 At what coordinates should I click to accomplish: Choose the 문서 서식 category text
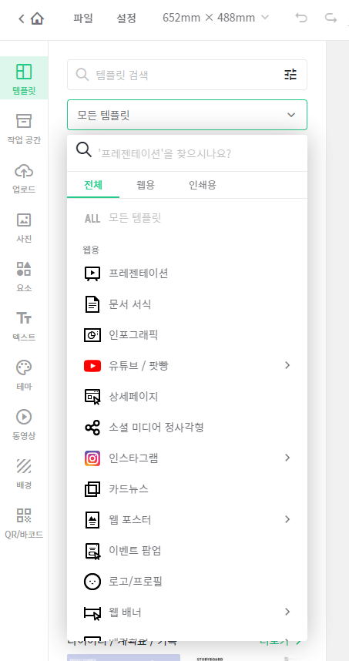click(x=130, y=304)
